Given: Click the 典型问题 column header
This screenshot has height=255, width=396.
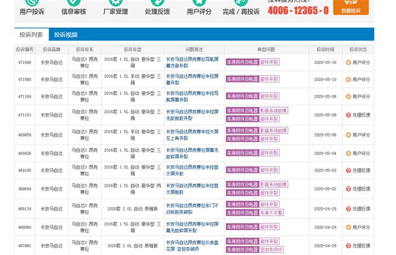Looking at the screenshot, I should coord(266,50).
